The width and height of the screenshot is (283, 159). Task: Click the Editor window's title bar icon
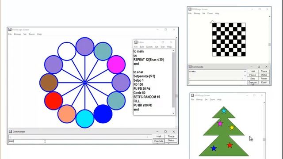pos(136,42)
